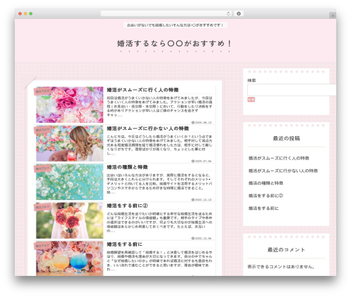The height and width of the screenshot is (297, 351).
Task: Click category tag on the teal blossoms thumbnail
Action: (43, 169)
